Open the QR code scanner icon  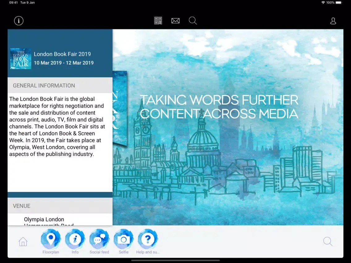(158, 21)
